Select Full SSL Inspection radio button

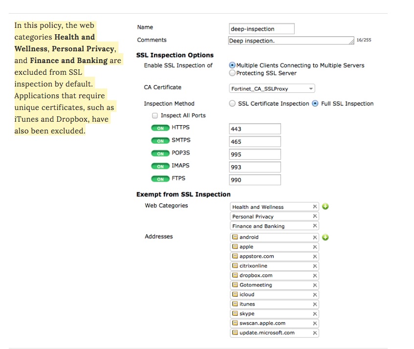(x=315, y=104)
